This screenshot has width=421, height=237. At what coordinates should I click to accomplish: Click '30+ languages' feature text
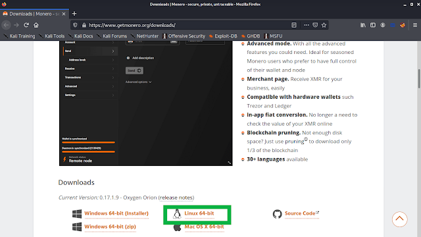[266, 159]
